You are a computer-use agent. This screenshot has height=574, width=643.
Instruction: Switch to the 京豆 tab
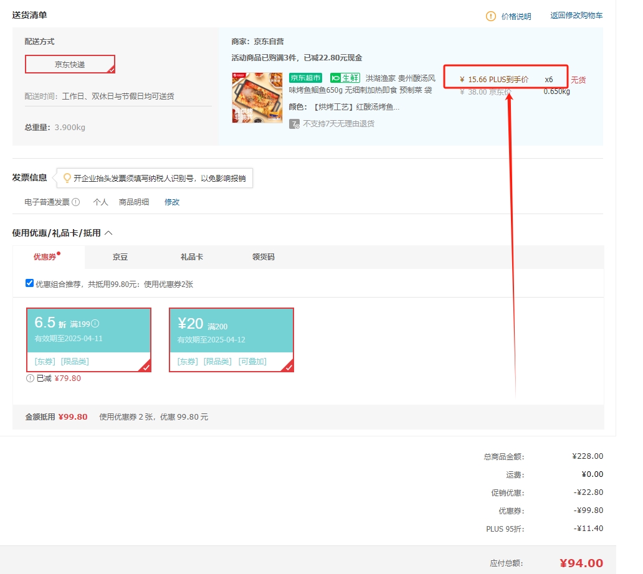120,257
